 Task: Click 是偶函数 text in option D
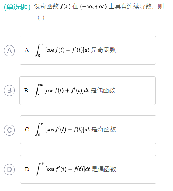[x=104, y=169]
